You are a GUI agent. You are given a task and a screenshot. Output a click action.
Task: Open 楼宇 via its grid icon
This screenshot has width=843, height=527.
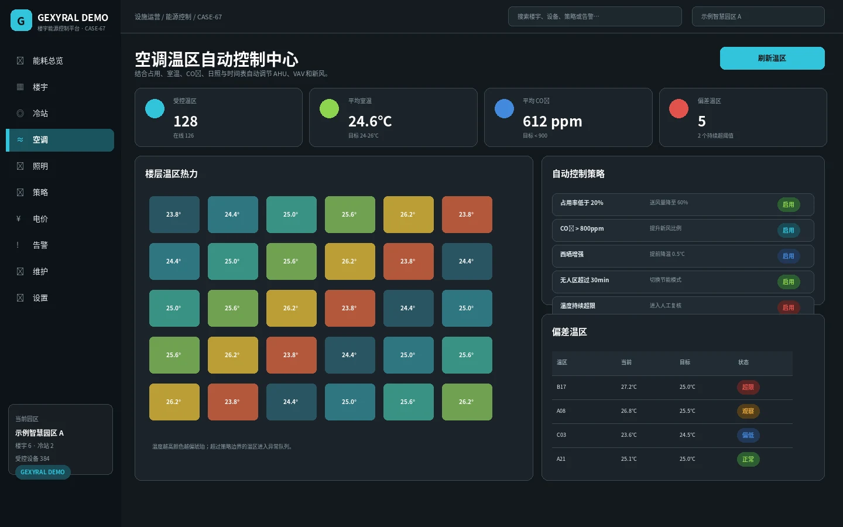coord(20,87)
